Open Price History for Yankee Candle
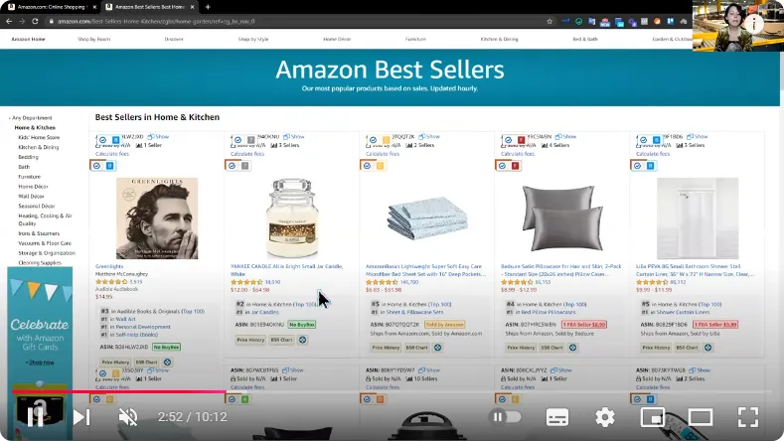The width and height of the screenshot is (784, 441). click(250, 340)
